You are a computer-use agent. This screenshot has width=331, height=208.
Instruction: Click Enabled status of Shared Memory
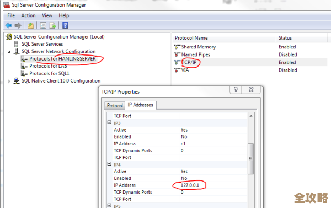tap(287, 47)
